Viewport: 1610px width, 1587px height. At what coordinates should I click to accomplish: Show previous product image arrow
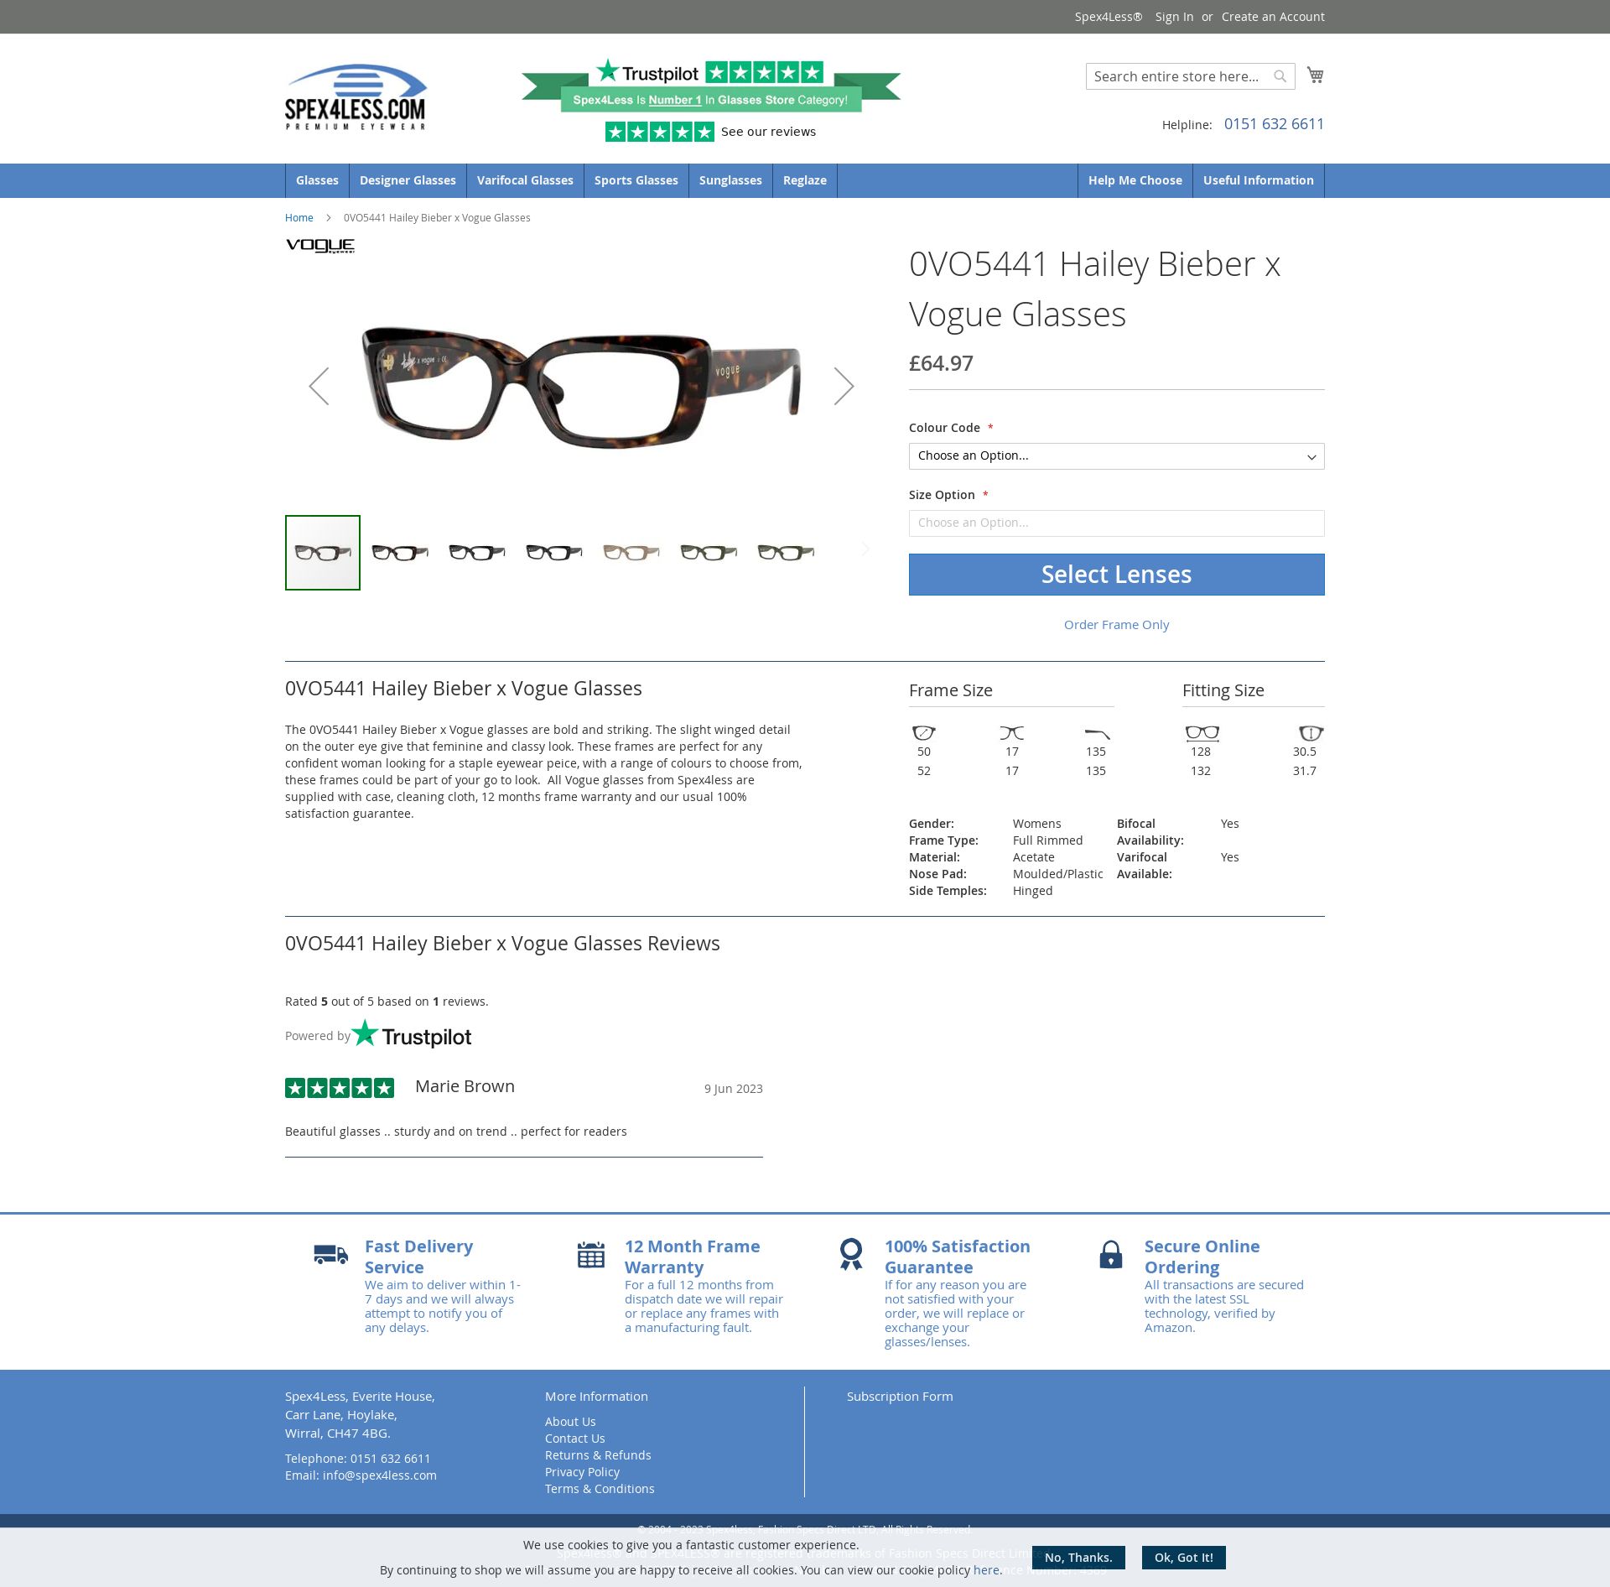pos(319,386)
